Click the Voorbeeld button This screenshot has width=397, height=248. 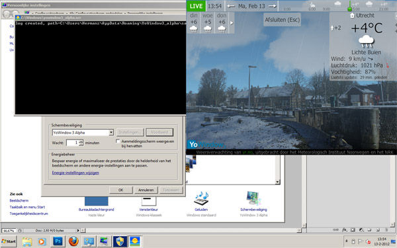pyautogui.click(x=159, y=132)
